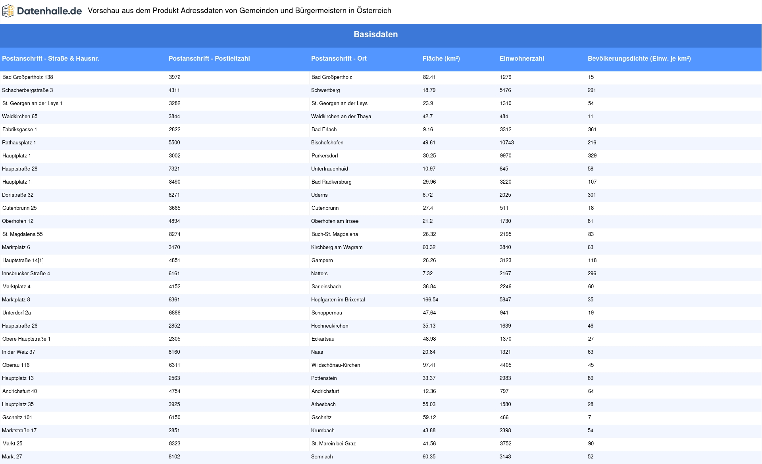Image resolution: width=762 pixels, height=464 pixels.
Task: Click population value 4405
Action: click(506, 365)
